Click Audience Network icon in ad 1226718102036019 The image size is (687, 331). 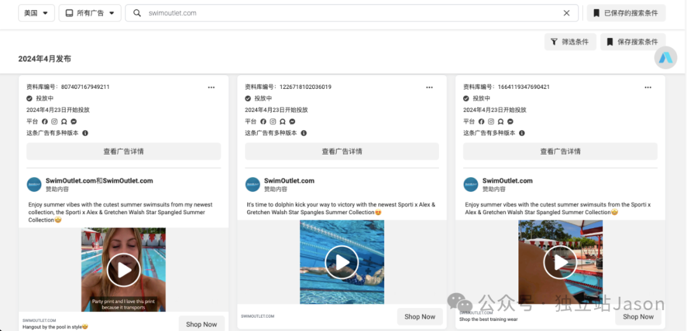[282, 122]
